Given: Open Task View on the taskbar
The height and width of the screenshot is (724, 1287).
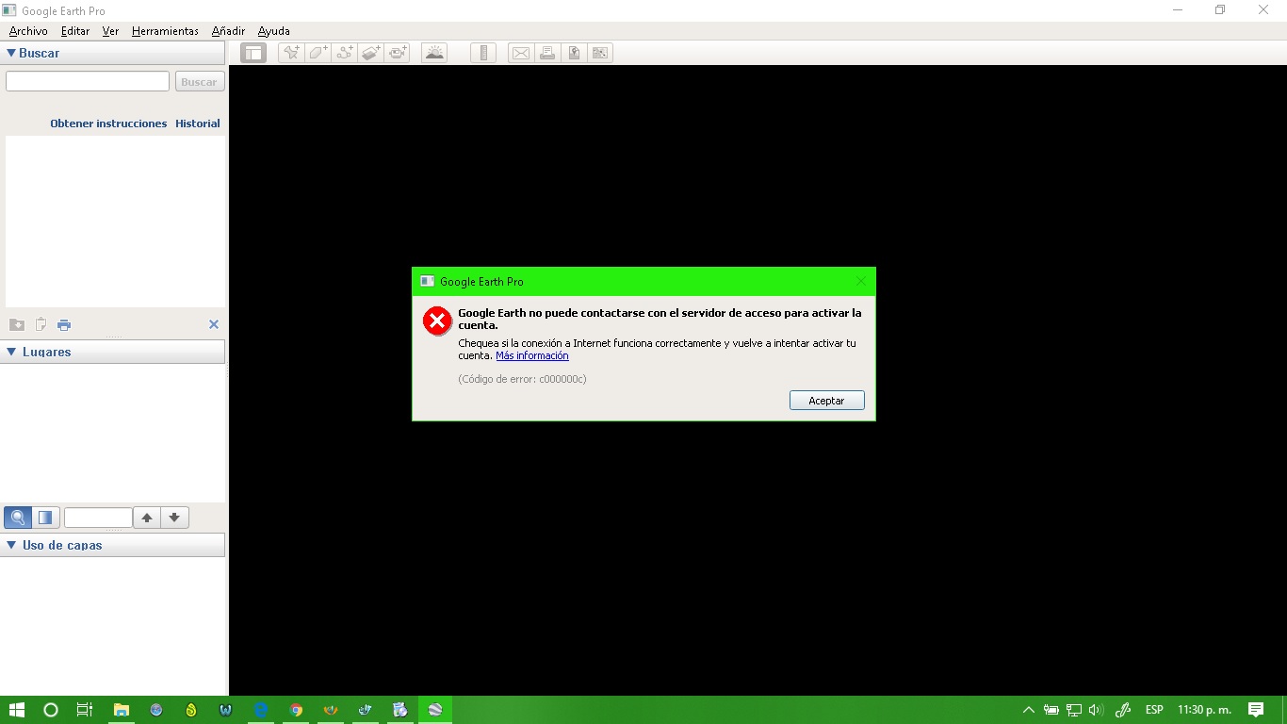Looking at the screenshot, I should pos(85,710).
